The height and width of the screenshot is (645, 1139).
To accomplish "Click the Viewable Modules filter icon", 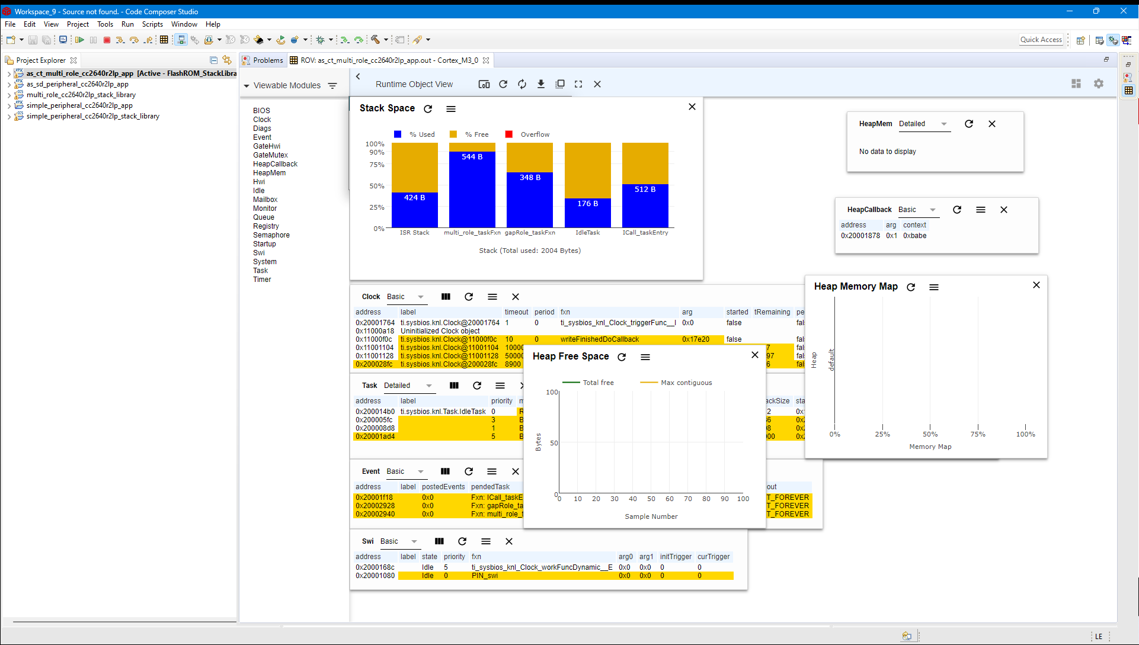I will [332, 86].
